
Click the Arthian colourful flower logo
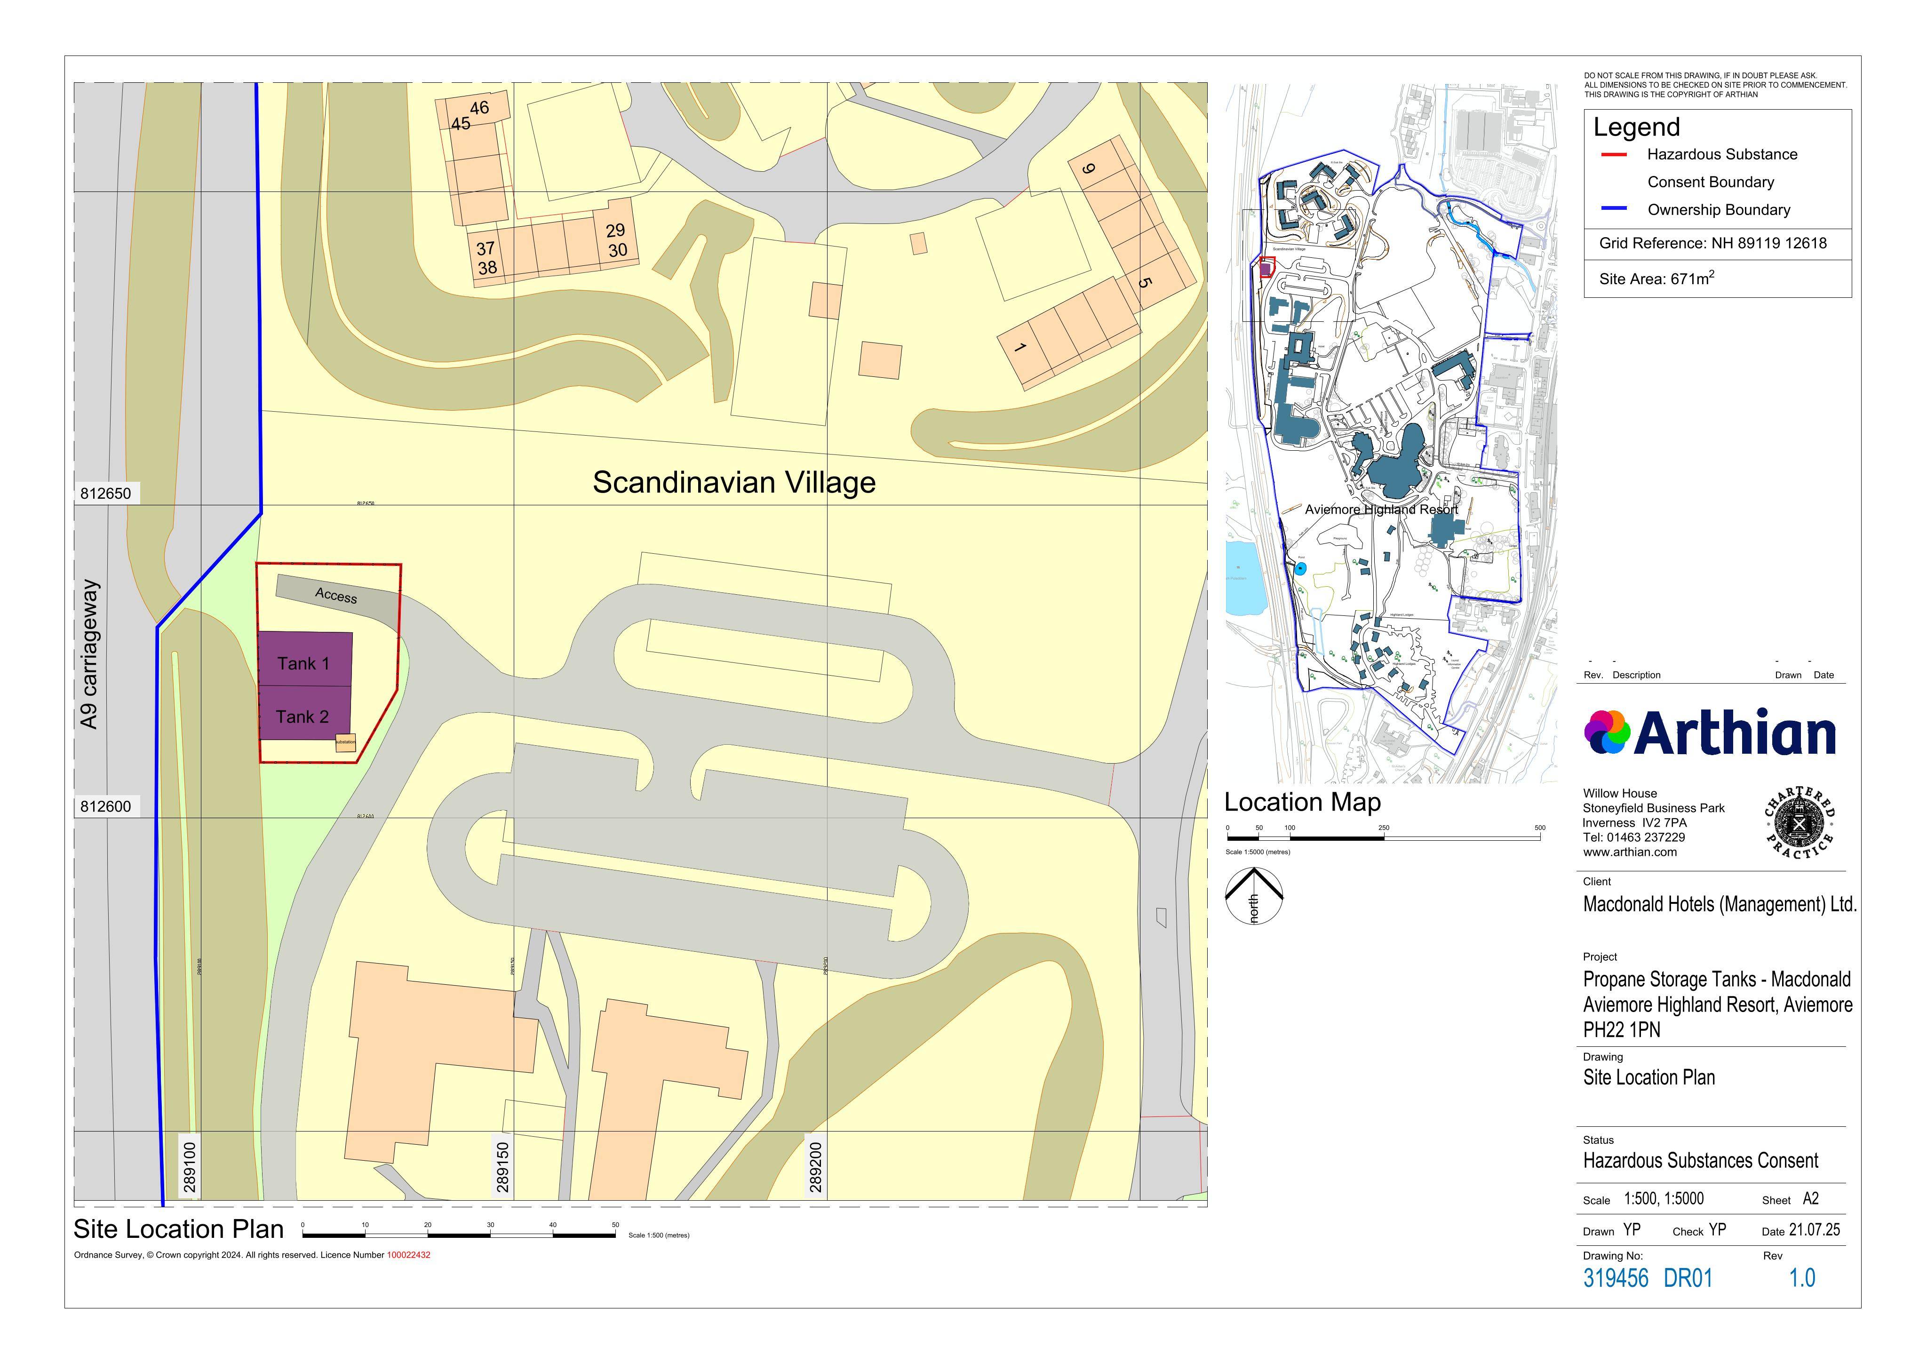pos(1607,732)
